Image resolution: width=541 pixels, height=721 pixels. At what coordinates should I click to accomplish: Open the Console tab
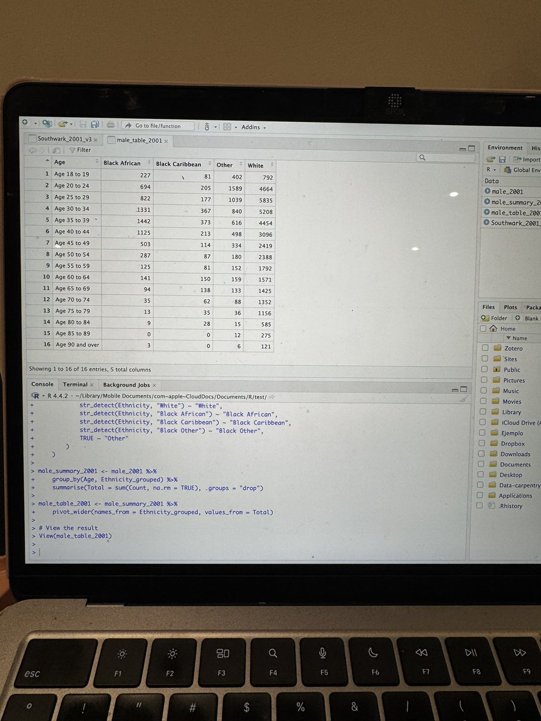42,384
